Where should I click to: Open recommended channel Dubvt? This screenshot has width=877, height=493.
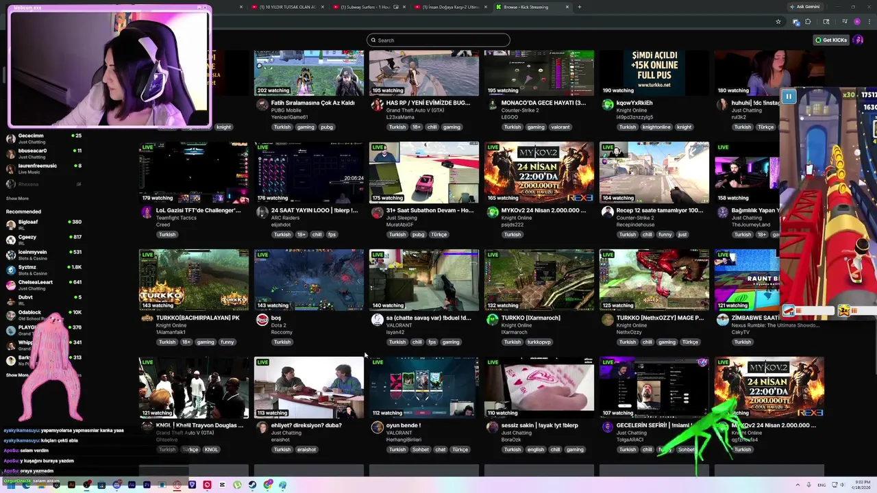[x=44, y=300]
